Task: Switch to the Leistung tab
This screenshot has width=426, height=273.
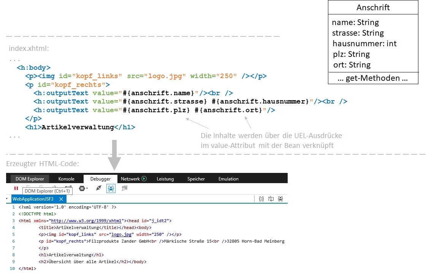Action: 165,179
